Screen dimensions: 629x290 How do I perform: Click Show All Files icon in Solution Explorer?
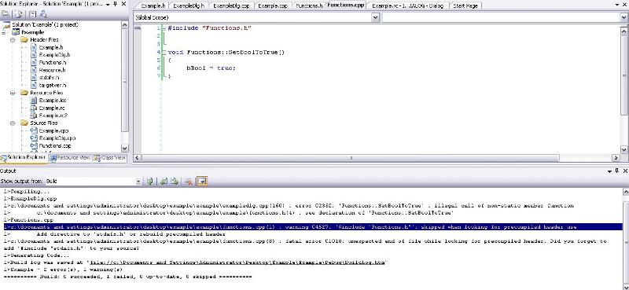click(x=19, y=14)
